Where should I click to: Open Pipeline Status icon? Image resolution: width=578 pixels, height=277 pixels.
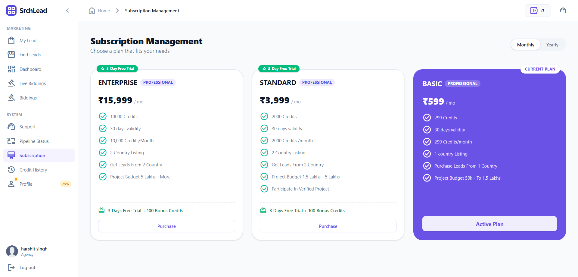[11, 141]
